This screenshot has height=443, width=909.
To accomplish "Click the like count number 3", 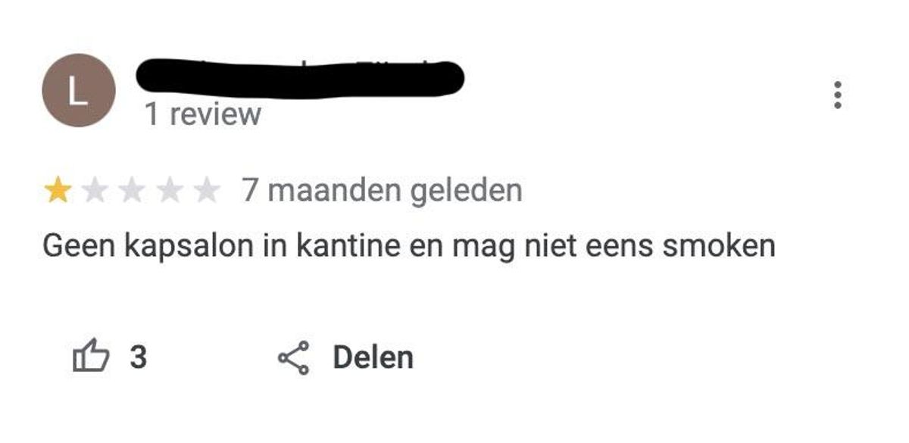I will tap(138, 357).
